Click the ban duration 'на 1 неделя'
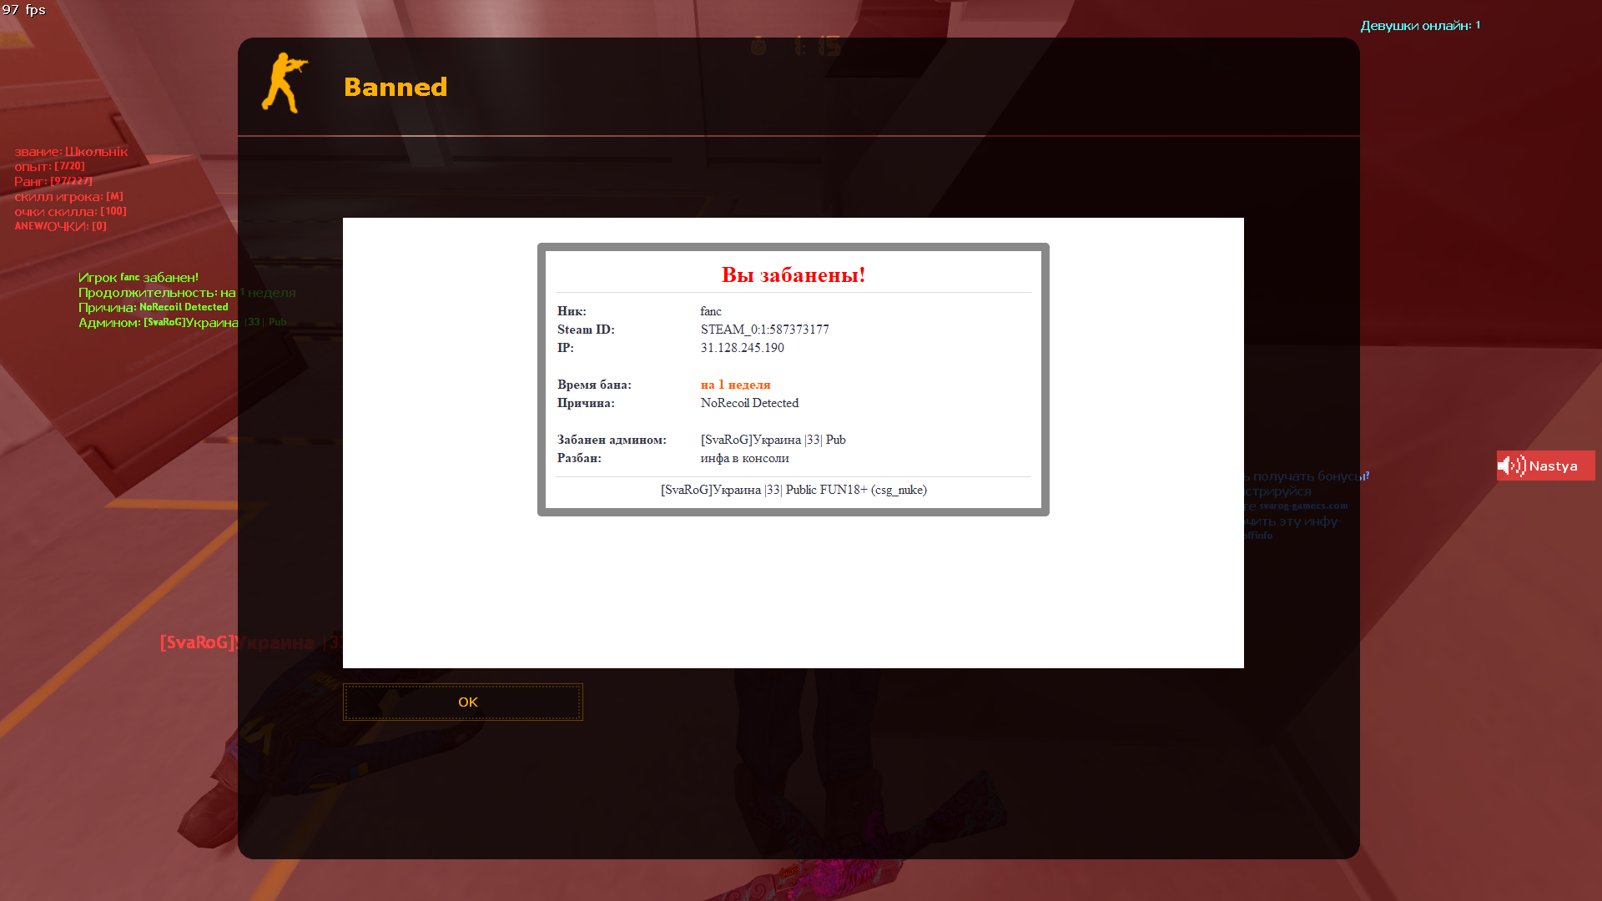1602x901 pixels. pyautogui.click(x=735, y=385)
